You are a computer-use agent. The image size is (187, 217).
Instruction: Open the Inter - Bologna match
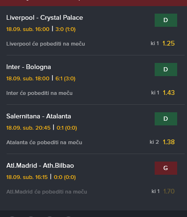[x=29, y=67]
